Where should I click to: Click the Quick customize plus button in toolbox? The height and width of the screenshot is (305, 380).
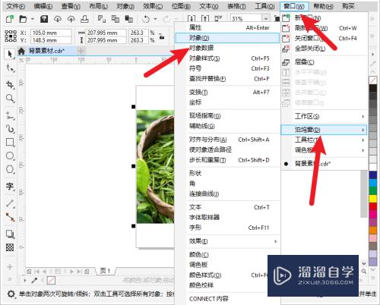point(10,267)
